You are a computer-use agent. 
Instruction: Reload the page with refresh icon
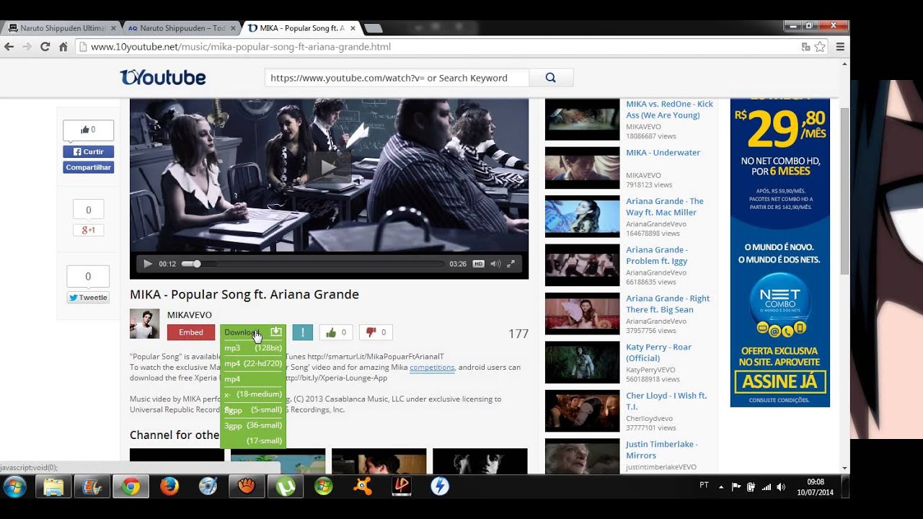click(x=45, y=47)
